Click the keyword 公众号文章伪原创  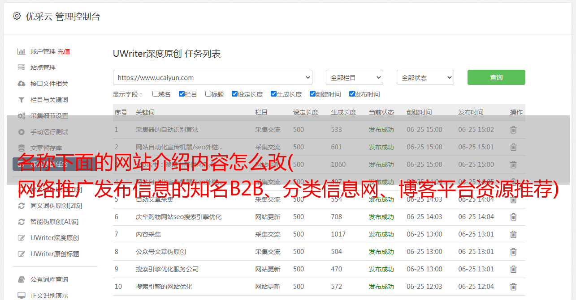point(161,252)
